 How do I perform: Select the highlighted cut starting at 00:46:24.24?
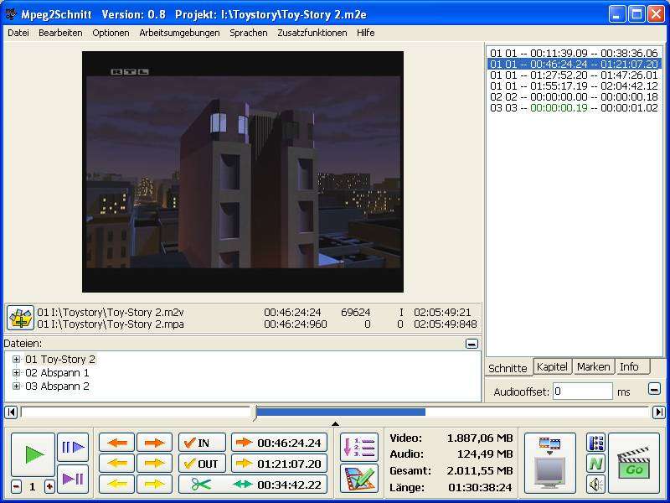[574, 65]
